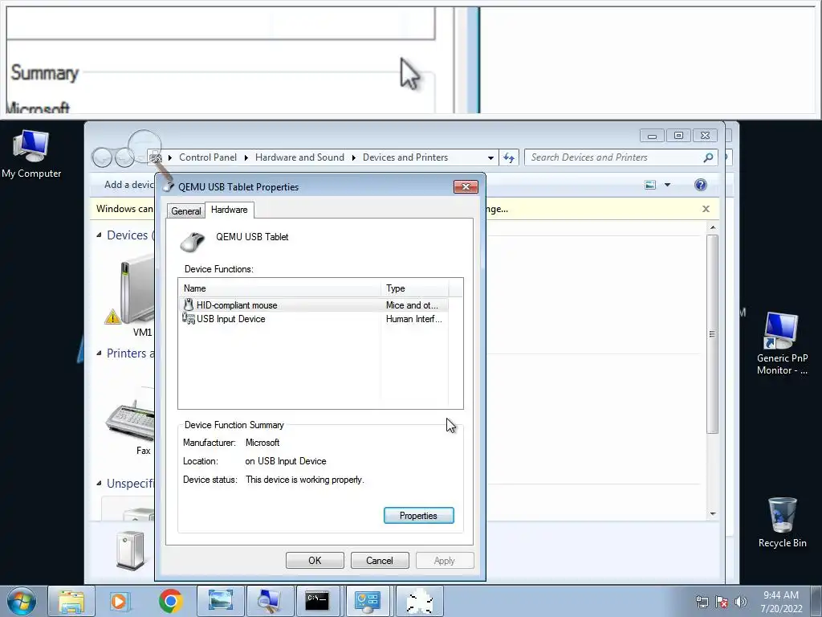Click the Magnifier lens glass icon
Screen dimensions: 822x617
(x=144, y=146)
